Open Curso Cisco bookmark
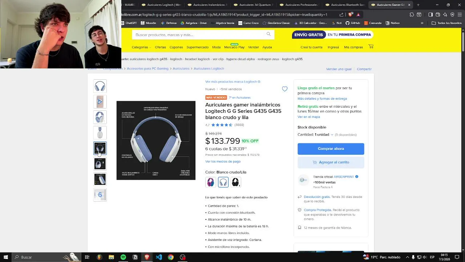465x262 pixels. tap(248, 23)
